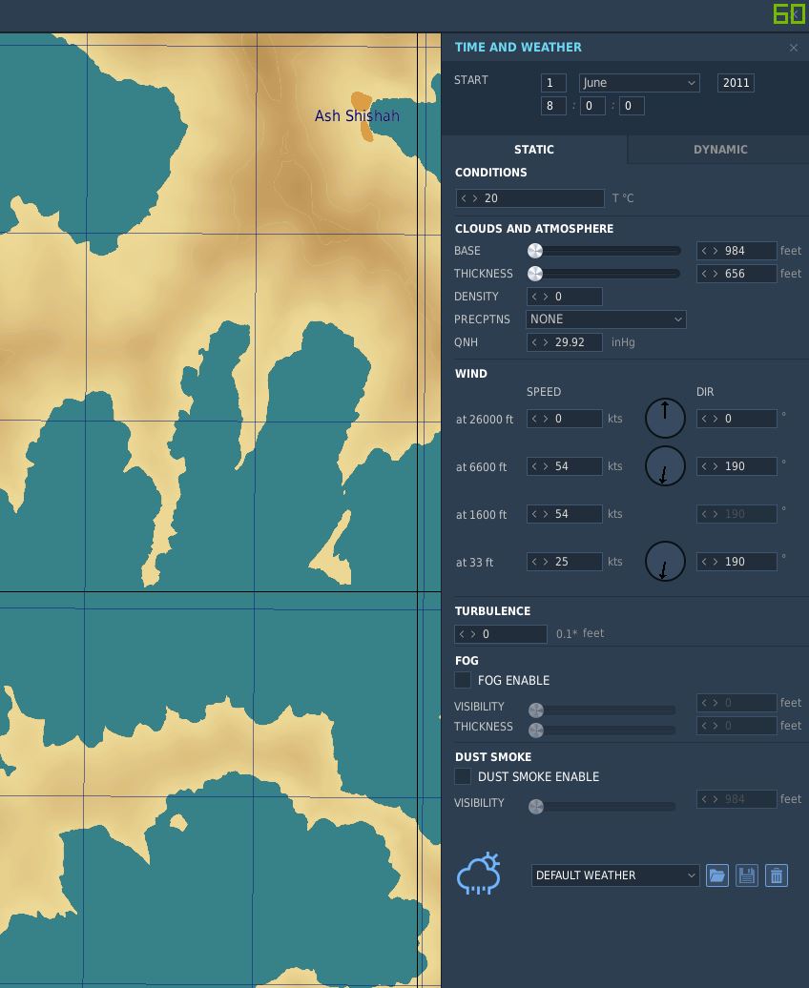The height and width of the screenshot is (988, 809).
Task: Click wind speed field at 26000 ft
Action: tap(564, 419)
